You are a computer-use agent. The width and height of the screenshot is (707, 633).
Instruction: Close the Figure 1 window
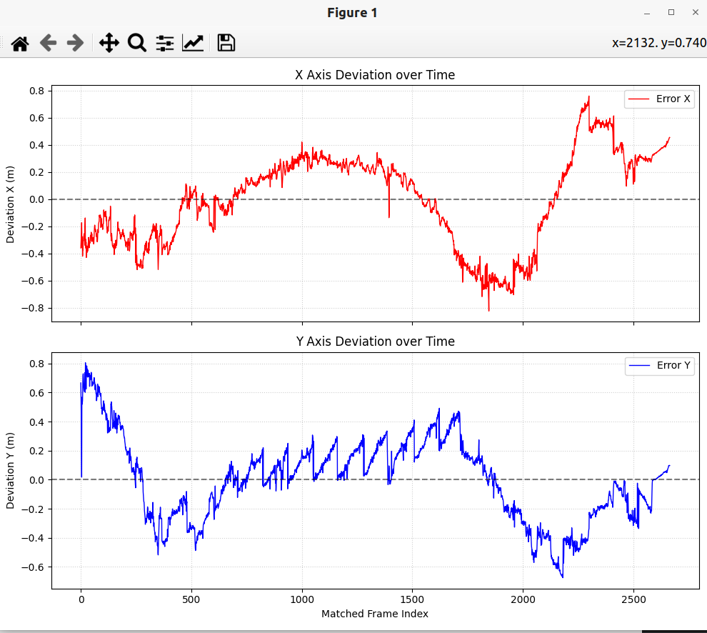[696, 13]
